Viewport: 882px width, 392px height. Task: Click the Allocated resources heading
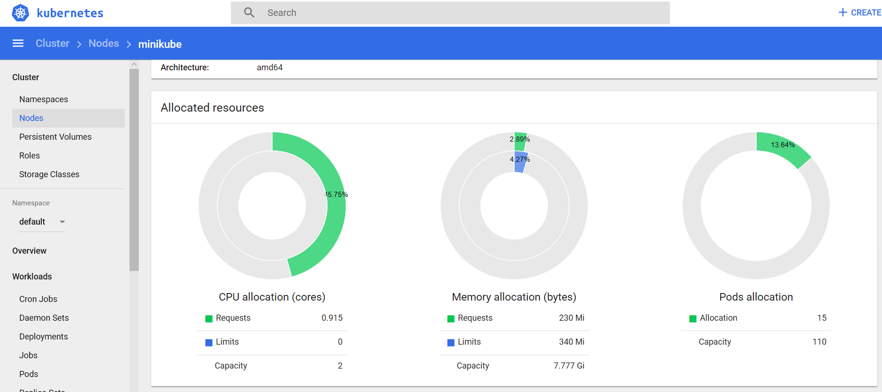tap(213, 108)
